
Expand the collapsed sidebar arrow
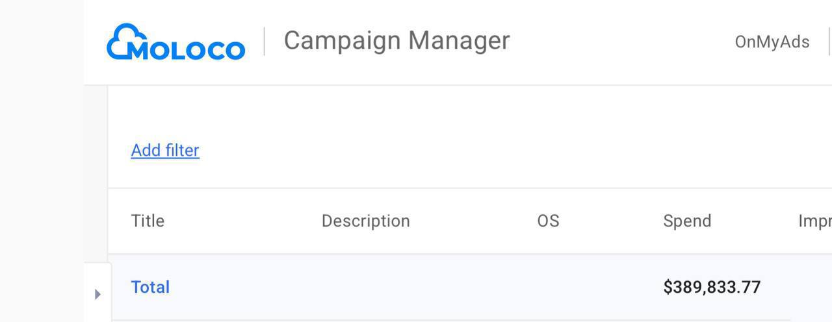coord(97,294)
